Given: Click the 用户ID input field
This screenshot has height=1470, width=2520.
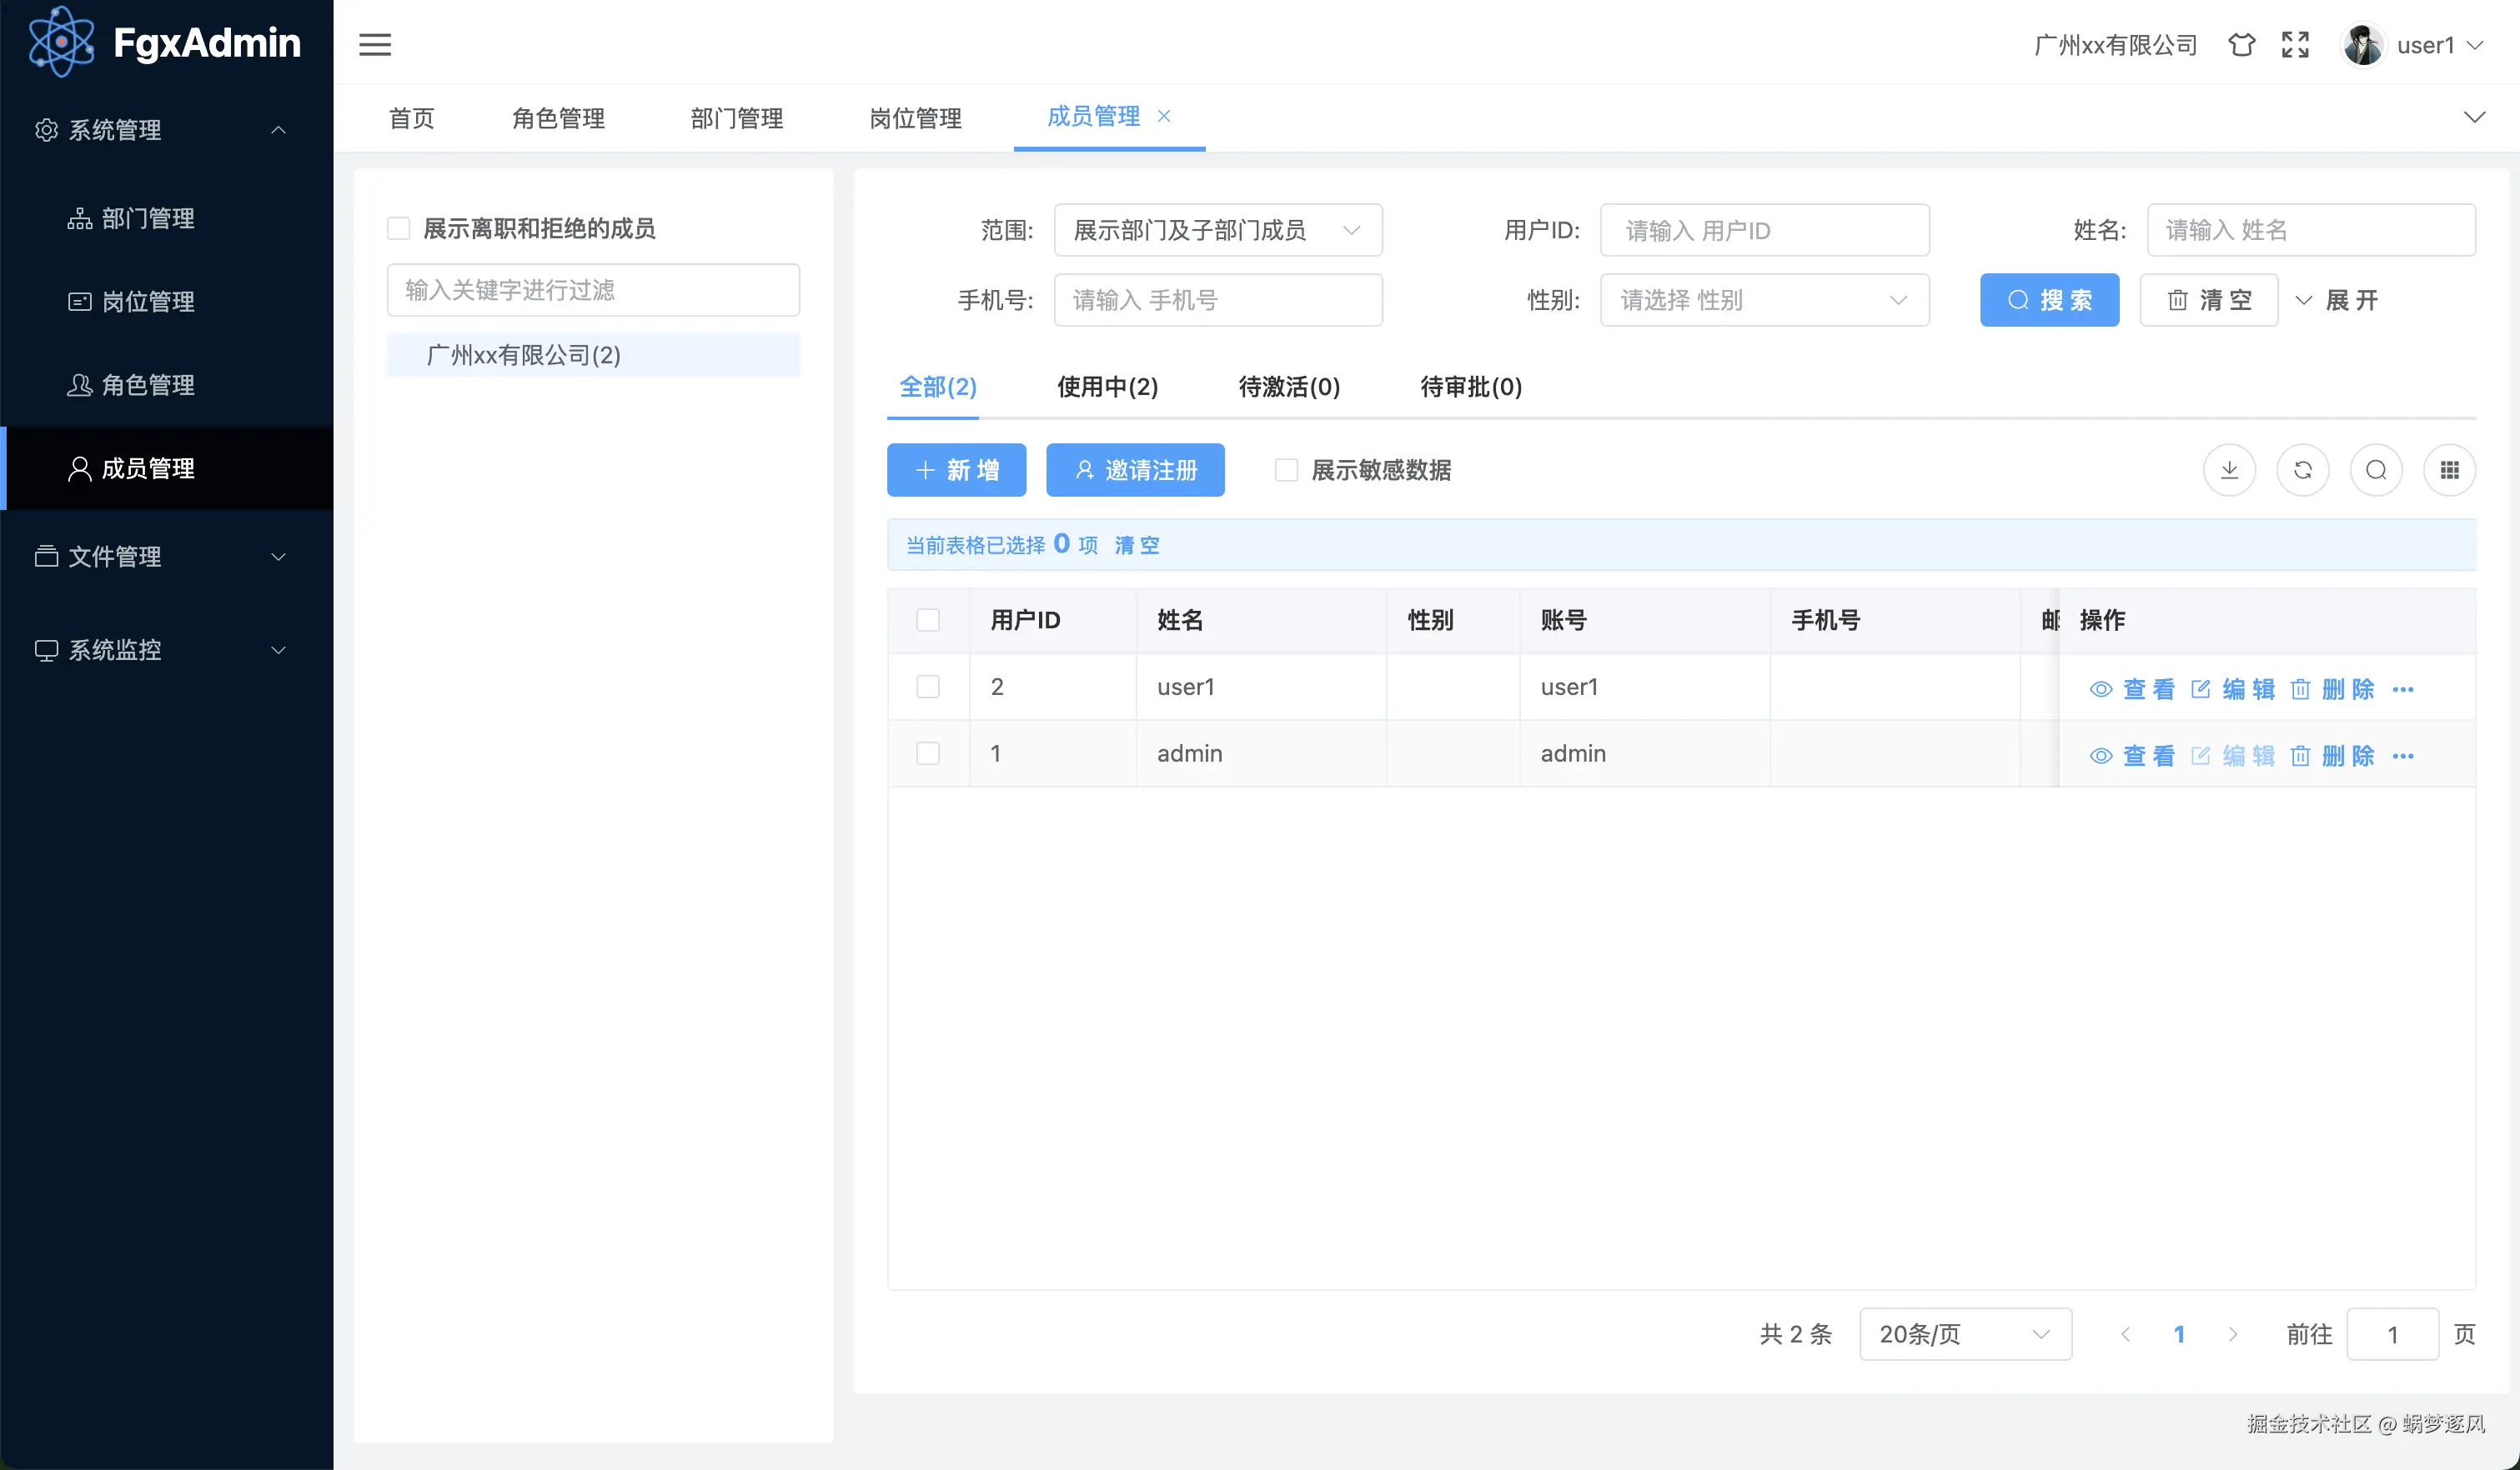Looking at the screenshot, I should coord(1765,230).
